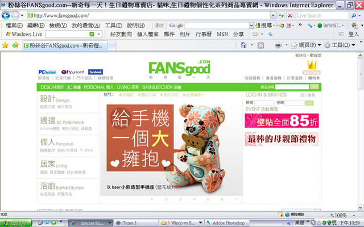
Task: Click 個人檔案 in Windows Live toolbar
Action: pos(148,34)
